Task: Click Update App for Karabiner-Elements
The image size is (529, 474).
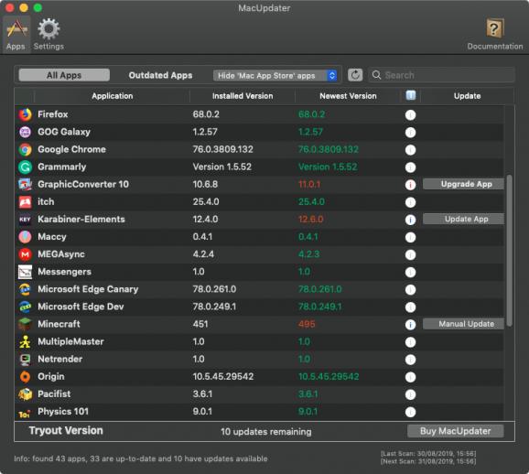Action: (x=463, y=220)
